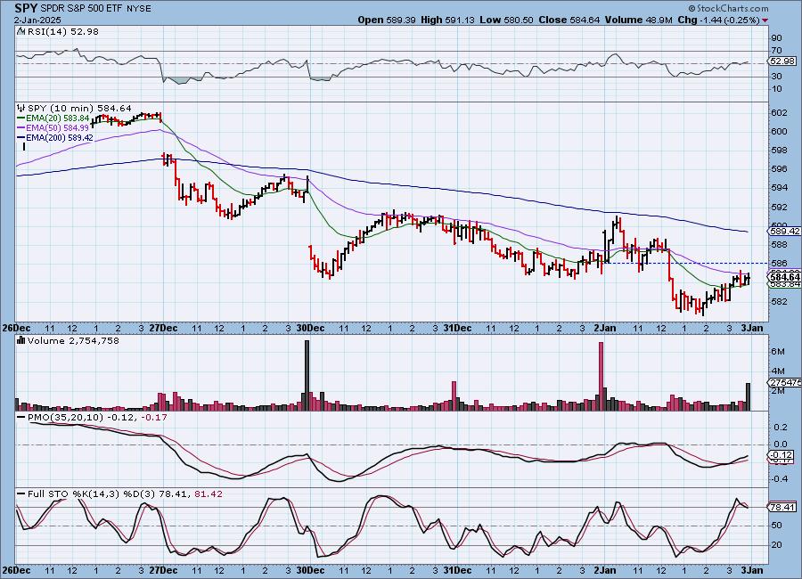This screenshot has width=802, height=579.
Task: Click the 596 price axis label
Action: 779,168
